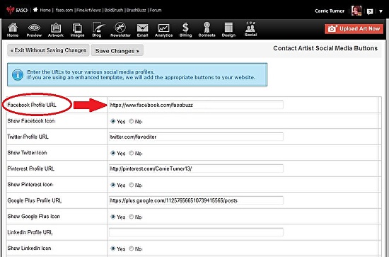Follow the BoldBrush link
Viewport: 389px width, 257px height.
[114, 10]
